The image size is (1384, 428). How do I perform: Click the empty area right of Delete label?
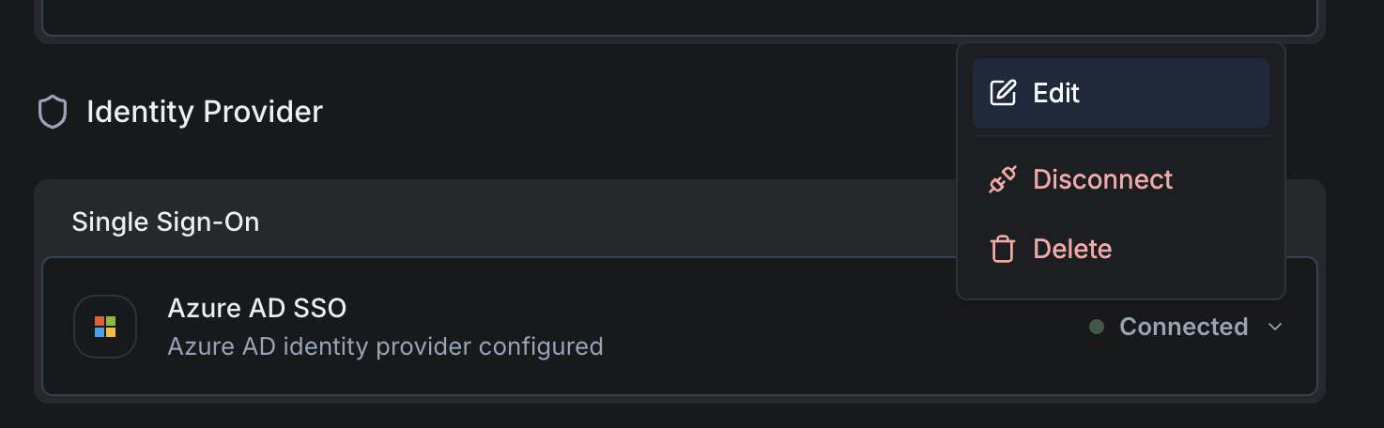[1192, 249]
